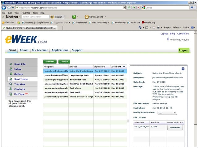
Task: Click the Recipient column header
Action: (56, 67)
